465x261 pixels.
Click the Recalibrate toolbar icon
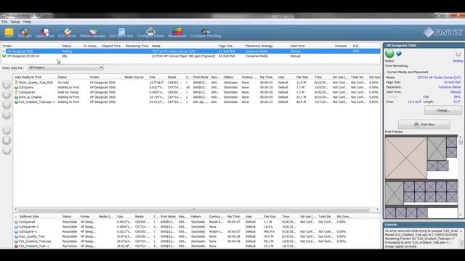pyautogui.click(x=177, y=33)
